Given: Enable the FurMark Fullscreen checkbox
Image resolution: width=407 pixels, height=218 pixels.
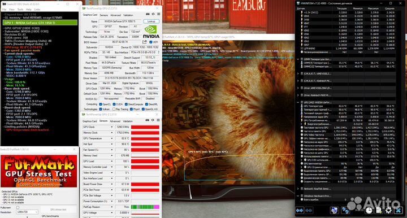Looking at the screenshot, I should click(x=18, y=207).
